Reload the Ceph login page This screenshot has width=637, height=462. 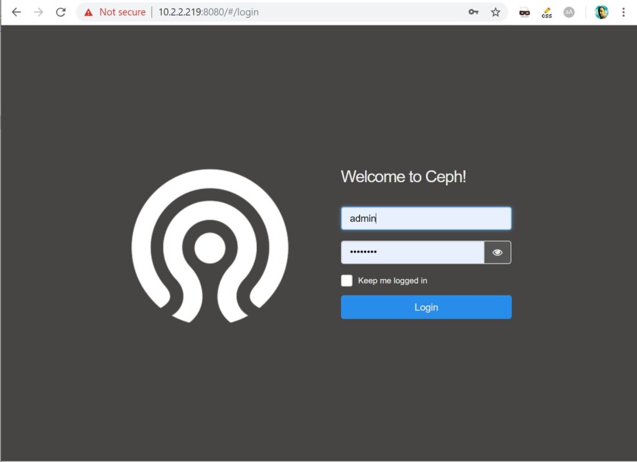(60, 11)
